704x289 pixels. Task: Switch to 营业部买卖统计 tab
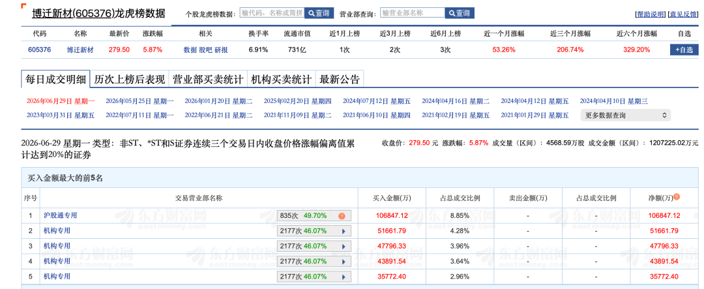208,80
